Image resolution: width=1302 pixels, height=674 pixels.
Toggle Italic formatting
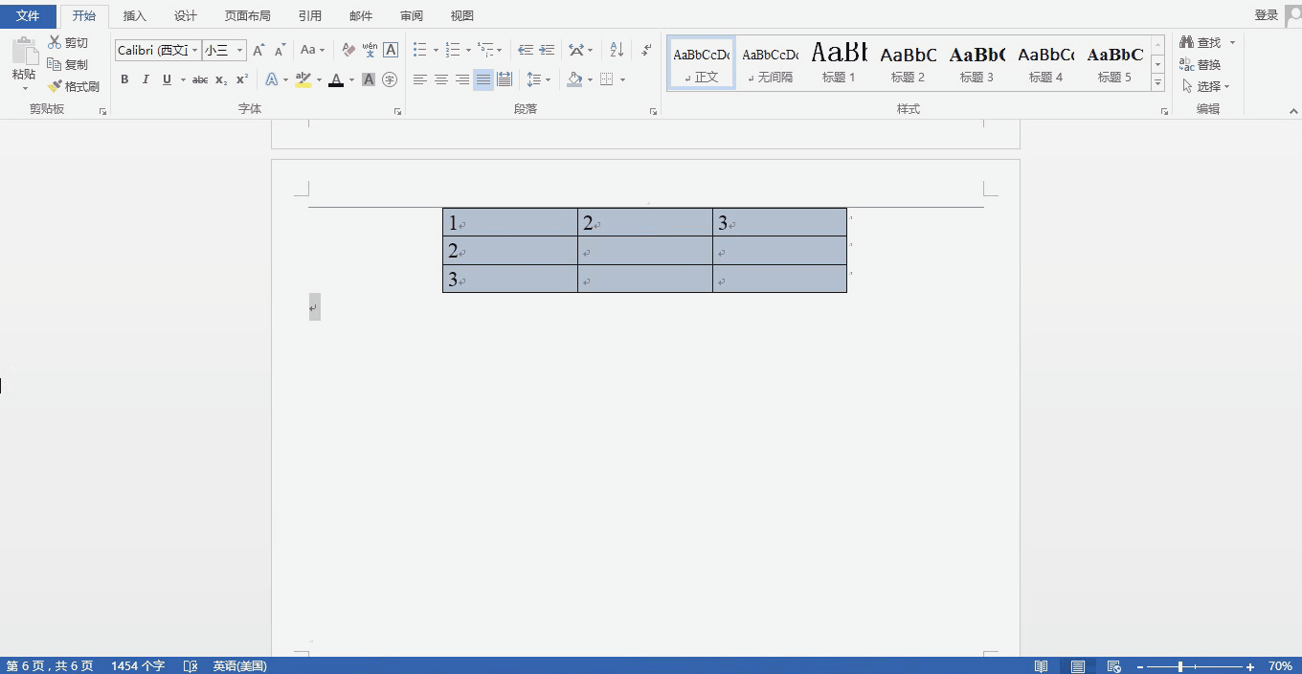point(146,79)
